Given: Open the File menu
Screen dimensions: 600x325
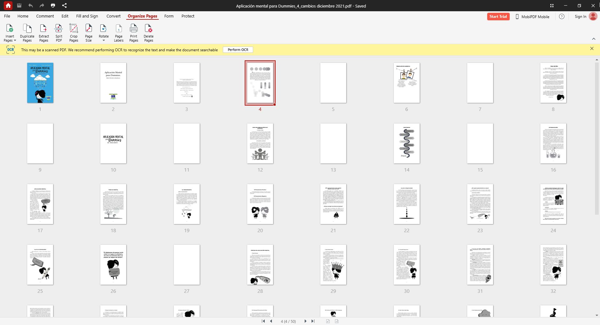Looking at the screenshot, I should pyautogui.click(x=7, y=16).
